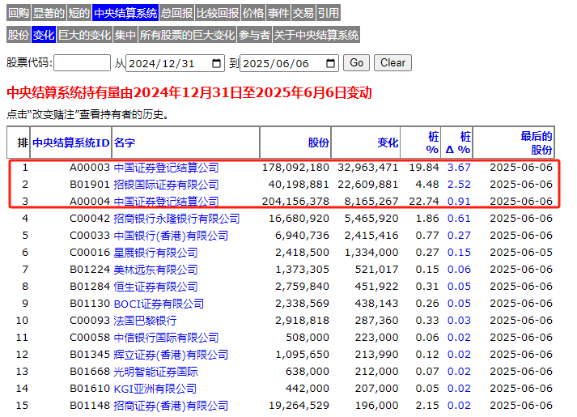577x417 pixels.
Task: Go to the 参与者 sub-tab
Action: click(x=254, y=35)
